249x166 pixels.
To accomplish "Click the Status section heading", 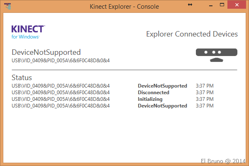I will [x=22, y=78].
